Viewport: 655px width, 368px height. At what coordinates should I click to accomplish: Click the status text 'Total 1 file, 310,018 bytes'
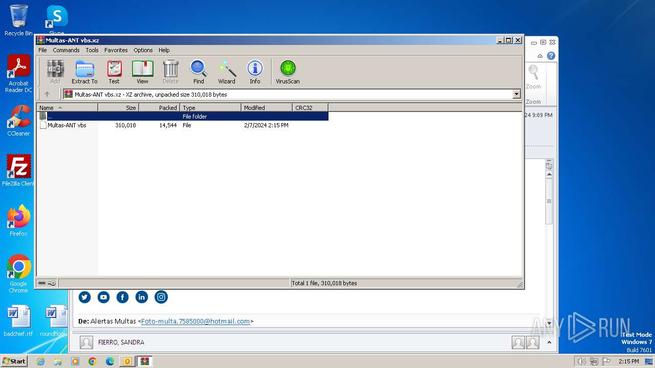(x=324, y=283)
